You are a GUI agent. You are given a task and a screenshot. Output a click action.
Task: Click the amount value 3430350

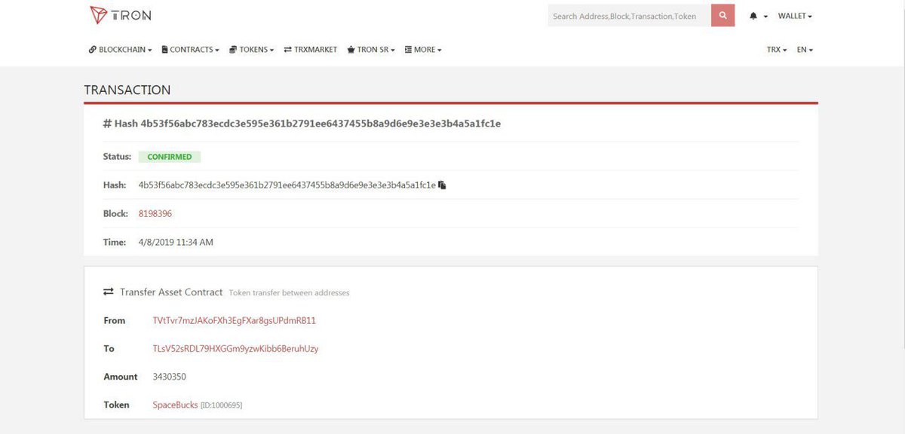[170, 377]
